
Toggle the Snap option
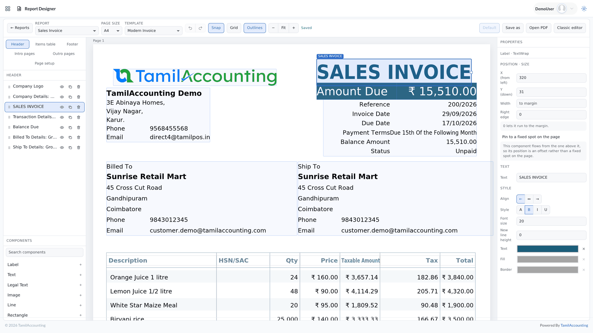(216, 28)
